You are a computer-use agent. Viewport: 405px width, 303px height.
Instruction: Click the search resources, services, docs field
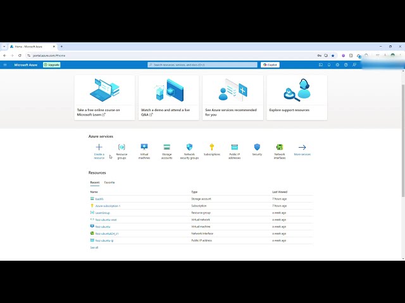click(x=202, y=64)
